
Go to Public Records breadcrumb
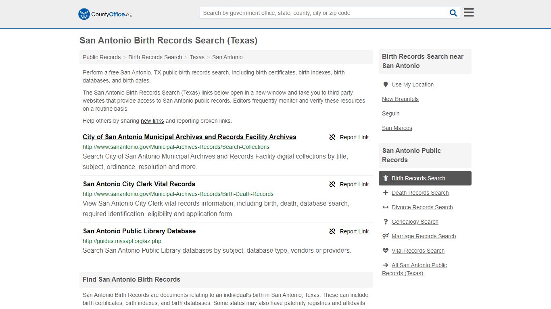click(102, 57)
